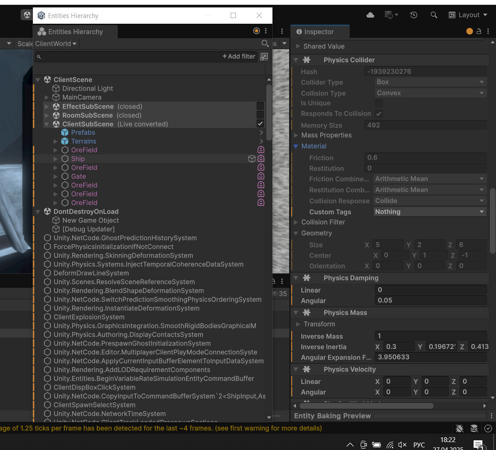Click the global search magnifier in the toolbar
Screen dimensions: 496x450
[x=434, y=15]
